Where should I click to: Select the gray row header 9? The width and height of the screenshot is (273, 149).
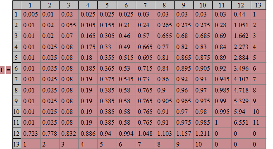17,101
